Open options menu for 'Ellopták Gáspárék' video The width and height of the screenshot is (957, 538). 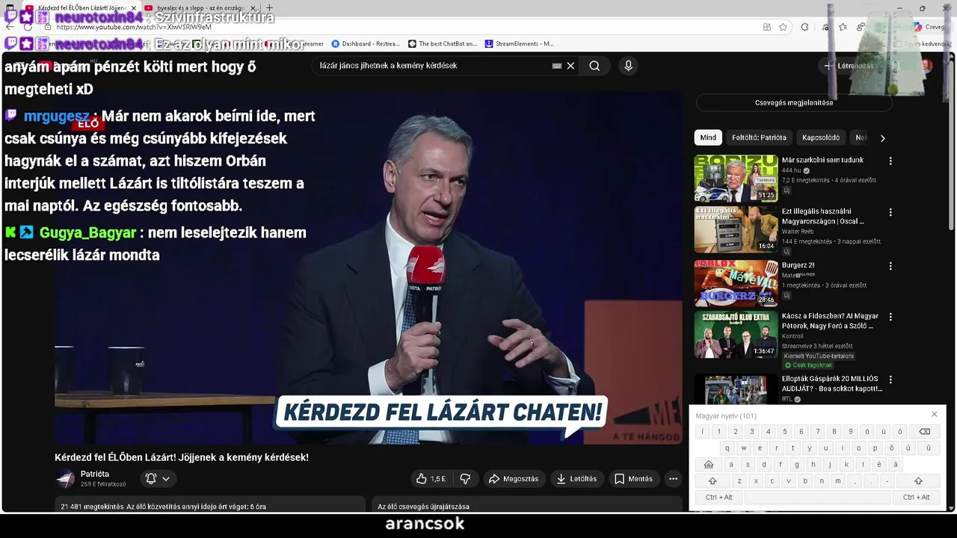(x=890, y=380)
